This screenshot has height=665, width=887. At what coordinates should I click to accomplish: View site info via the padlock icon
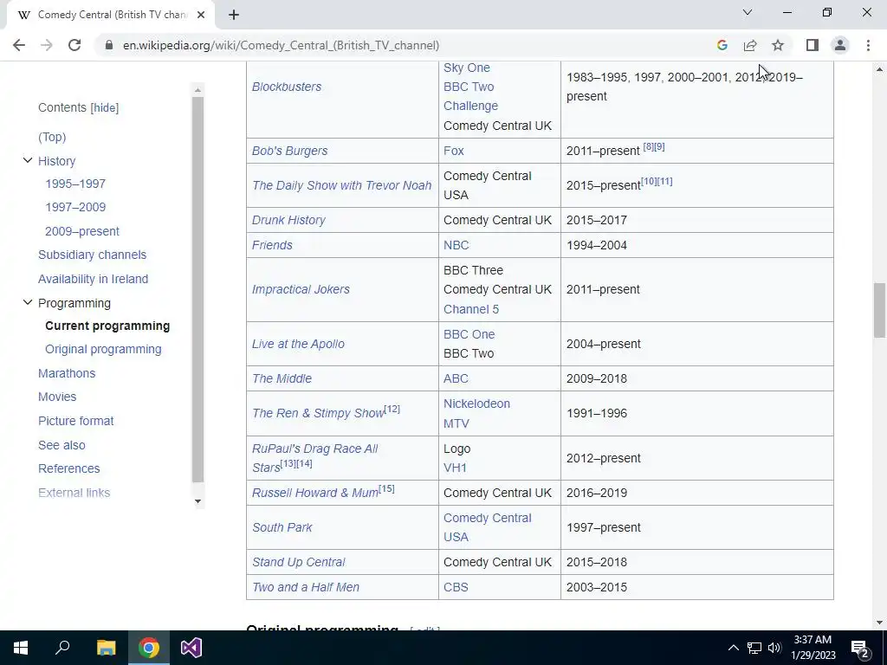coord(109,45)
